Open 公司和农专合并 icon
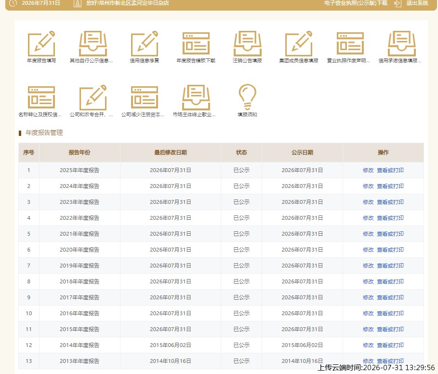The width and height of the screenshot is (438, 374). [93, 97]
